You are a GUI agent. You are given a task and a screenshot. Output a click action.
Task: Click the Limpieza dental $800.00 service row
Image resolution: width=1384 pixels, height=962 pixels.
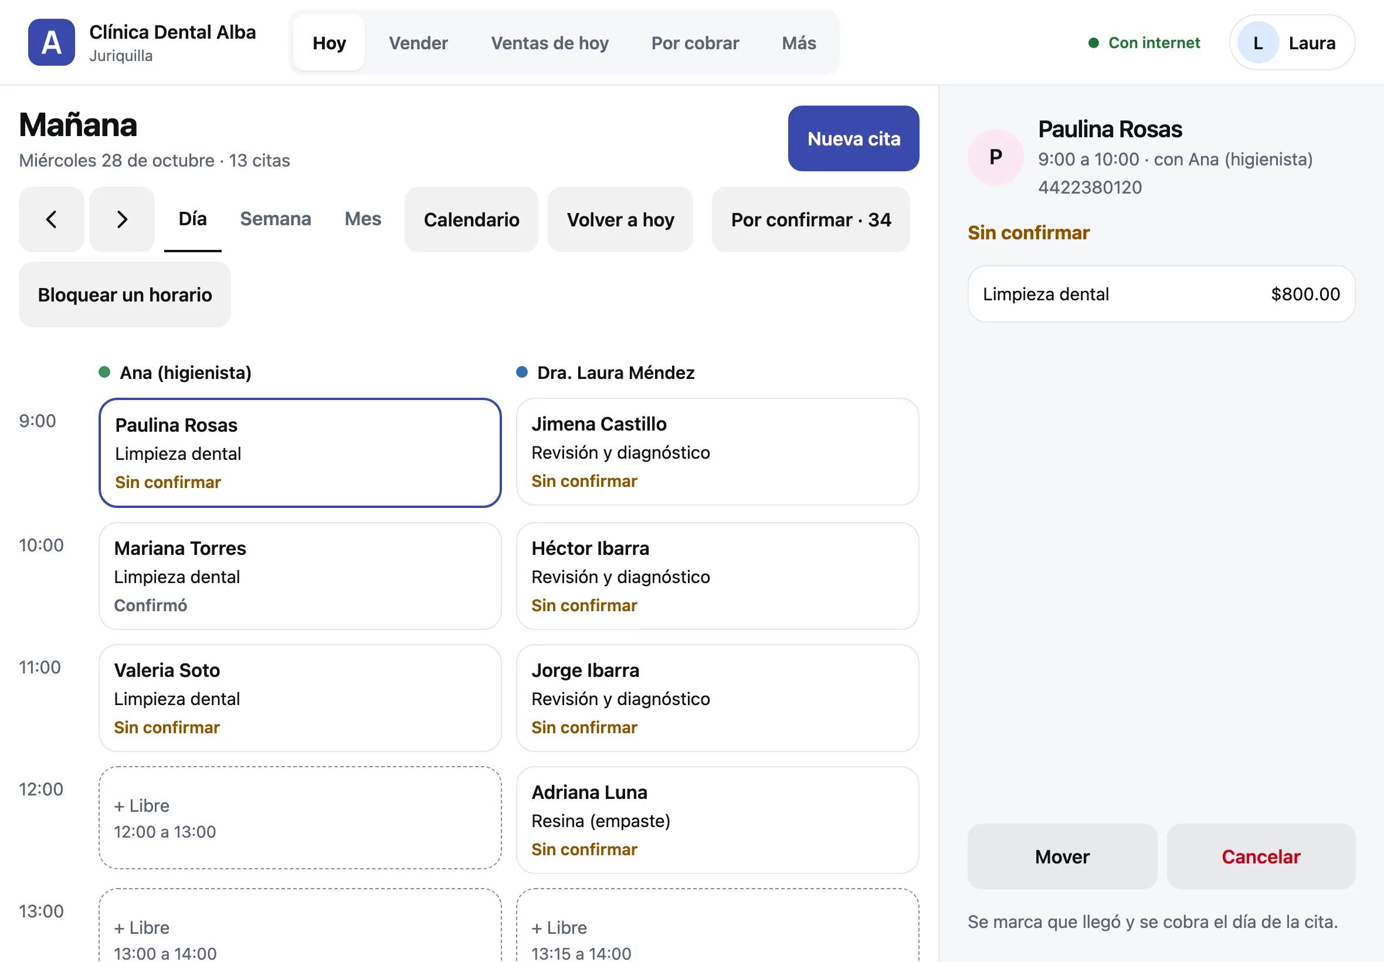point(1161,294)
